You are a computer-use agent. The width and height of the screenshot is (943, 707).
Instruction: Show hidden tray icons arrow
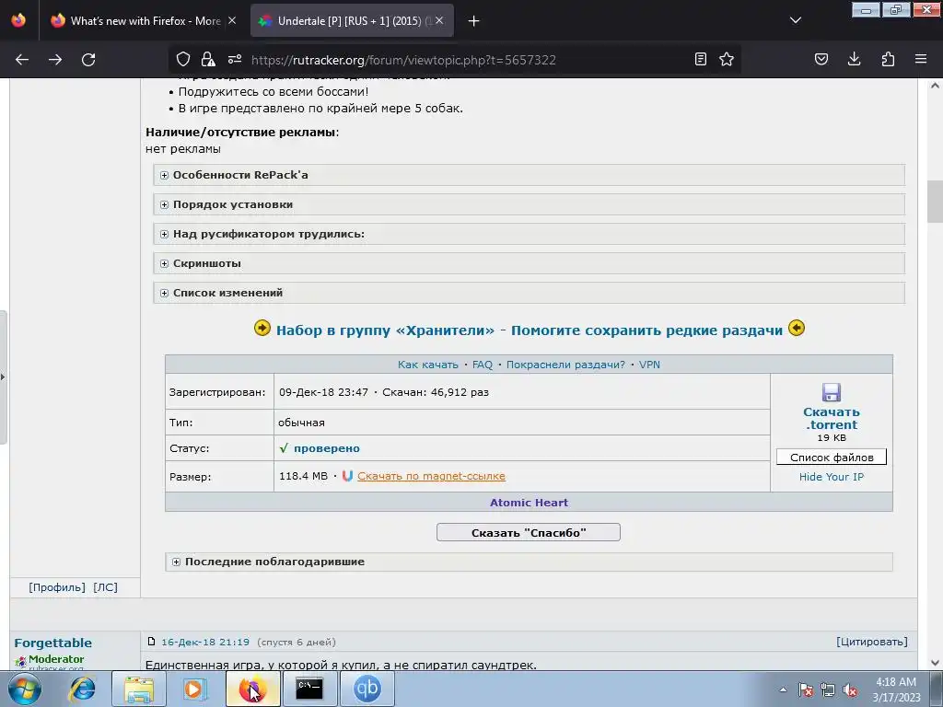[x=783, y=690]
